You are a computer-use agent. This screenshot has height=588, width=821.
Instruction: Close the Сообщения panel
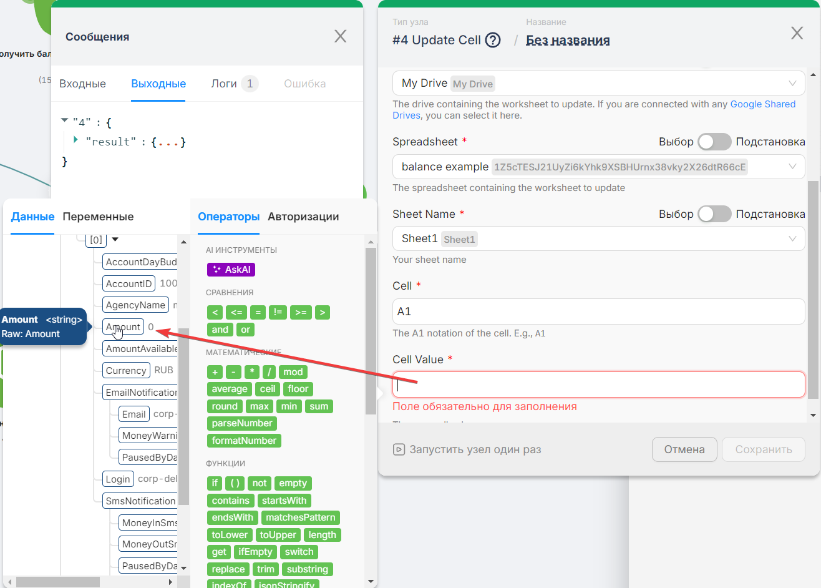pyautogui.click(x=340, y=36)
